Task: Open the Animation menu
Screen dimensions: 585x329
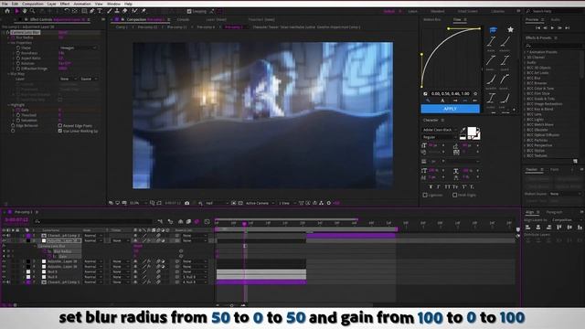Action: 82,4
